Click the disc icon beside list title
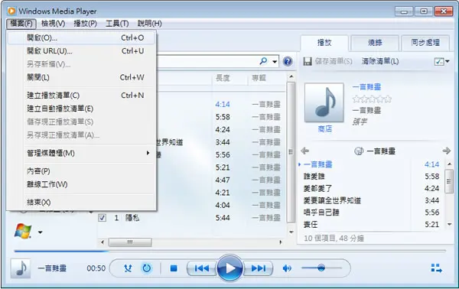 point(359,151)
